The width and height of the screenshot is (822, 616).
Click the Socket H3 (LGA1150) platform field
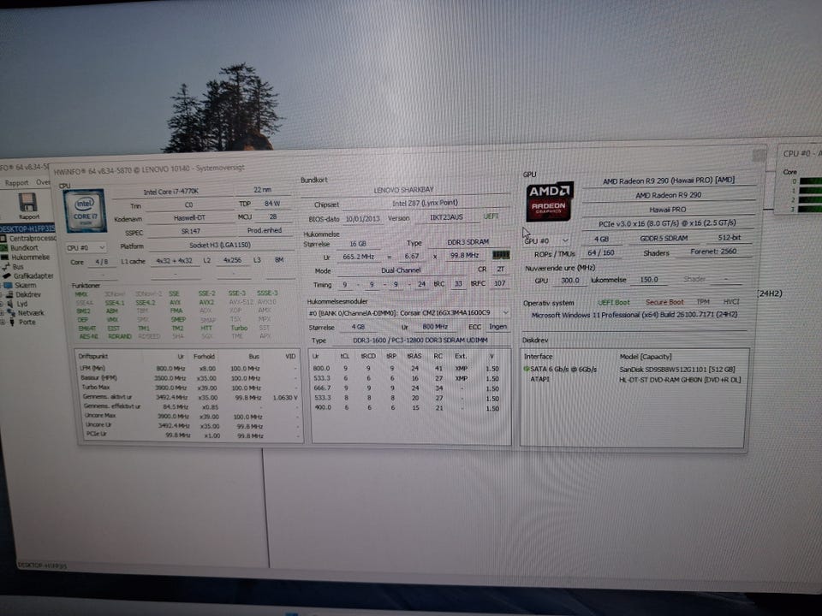point(220,246)
